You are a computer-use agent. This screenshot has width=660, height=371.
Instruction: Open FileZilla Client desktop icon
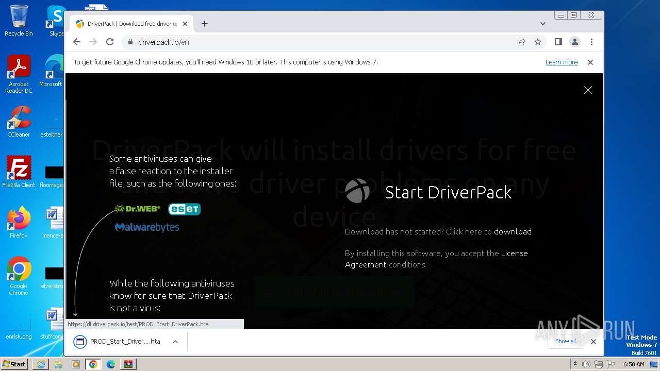(19, 172)
